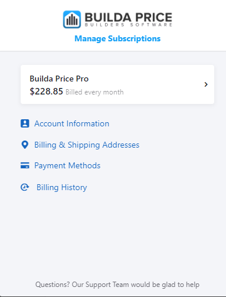The image size is (226, 297).
Task: Click the location pin icon for addresses
Action: click(x=25, y=145)
